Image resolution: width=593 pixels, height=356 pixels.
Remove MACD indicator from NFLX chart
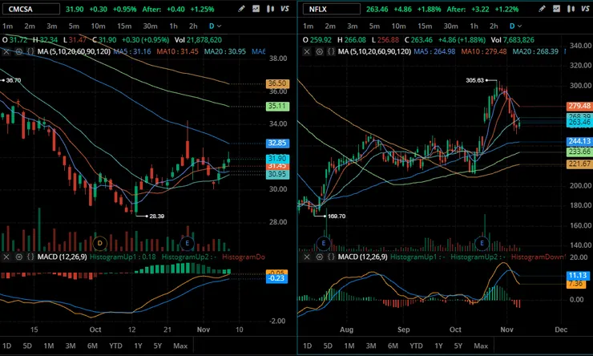307,257
